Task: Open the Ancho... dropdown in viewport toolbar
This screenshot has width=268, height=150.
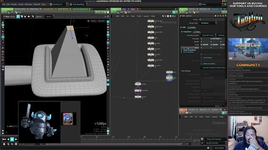Action: (x=49, y=17)
